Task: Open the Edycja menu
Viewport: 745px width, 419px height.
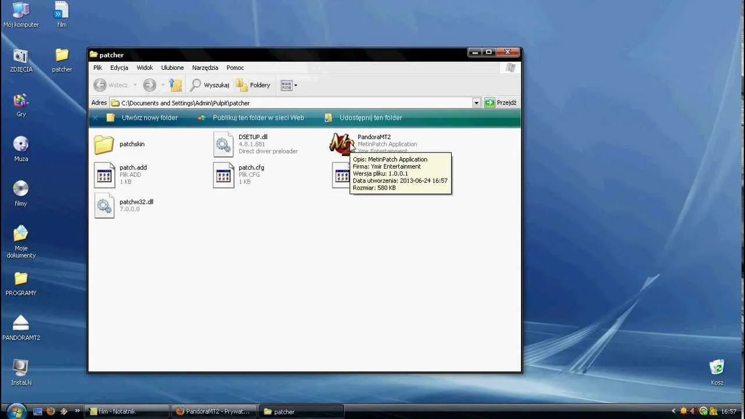Action: 119,68
